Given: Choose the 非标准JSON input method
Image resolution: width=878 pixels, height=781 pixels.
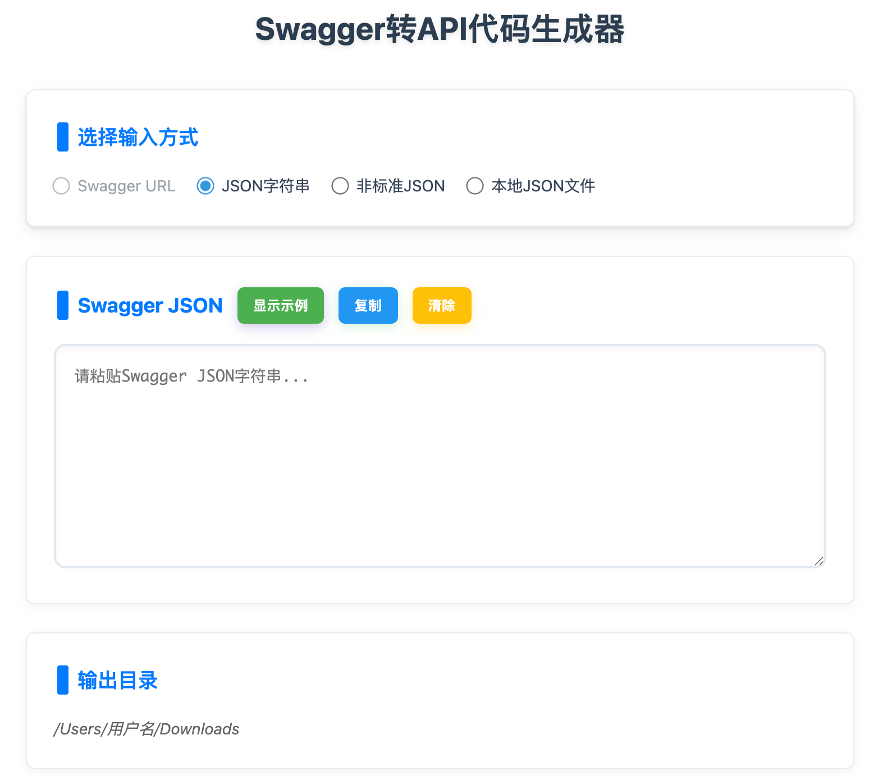Looking at the screenshot, I should click(340, 186).
